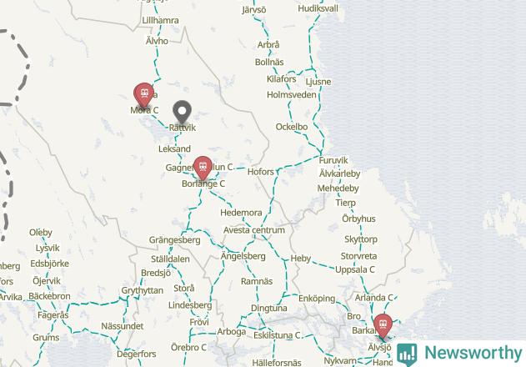Click the red train marker at Mora C
The height and width of the screenshot is (367, 526).
click(143, 94)
